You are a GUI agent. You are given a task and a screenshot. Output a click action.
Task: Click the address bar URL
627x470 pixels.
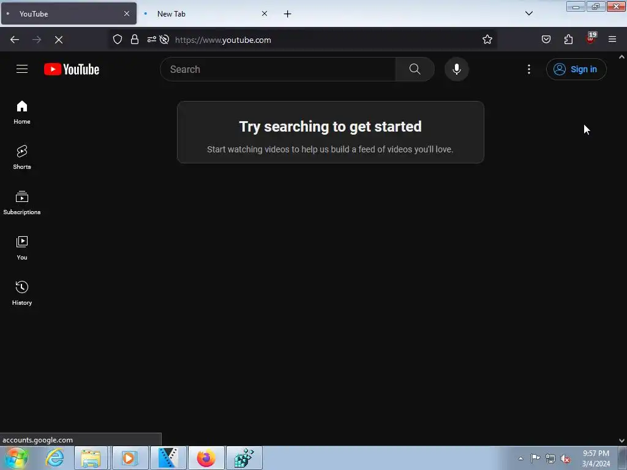click(223, 40)
